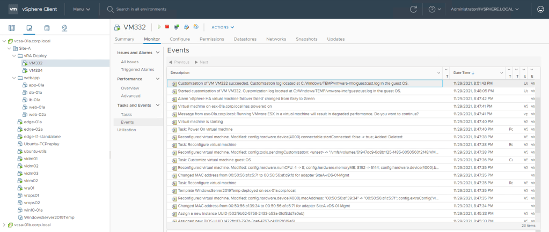Click the Next button in Events
549x232 pixels.
pyautogui.click(x=201, y=62)
